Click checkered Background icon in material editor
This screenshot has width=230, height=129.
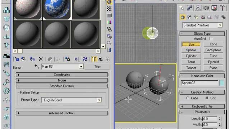[x=109, y=9]
